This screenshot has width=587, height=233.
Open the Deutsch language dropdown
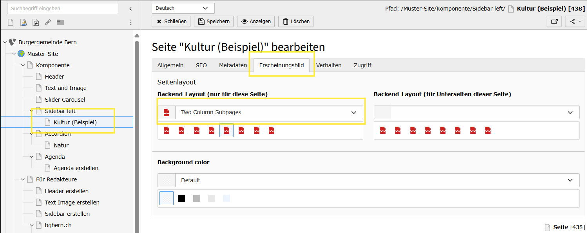183,8
